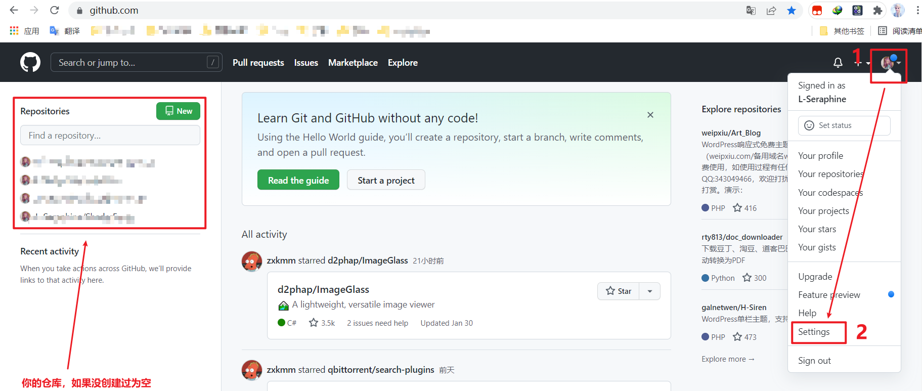Click the 416 stars count for Art_Blog

click(x=745, y=208)
